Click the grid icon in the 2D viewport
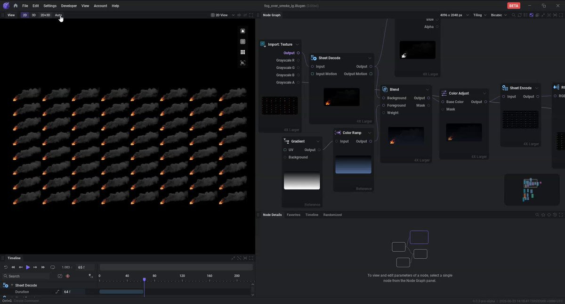The image size is (565, 304). pos(242,52)
